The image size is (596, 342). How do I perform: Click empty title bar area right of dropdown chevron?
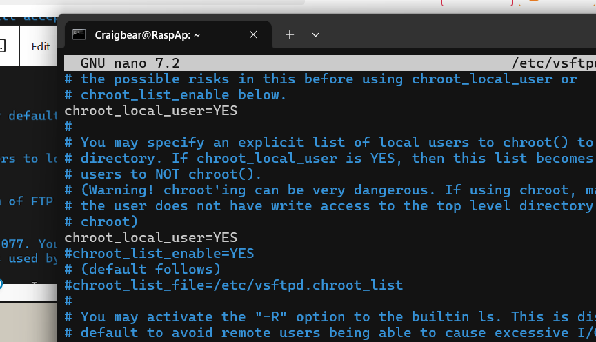(x=448, y=34)
